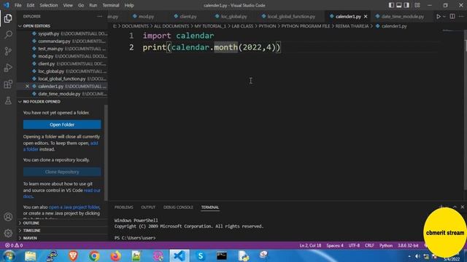
Task: Close calender1.py in Open Editors list
Action: point(28,86)
